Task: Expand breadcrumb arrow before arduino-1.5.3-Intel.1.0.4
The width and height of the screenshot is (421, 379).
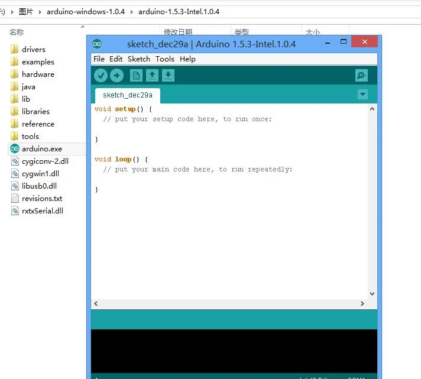Action: tap(132, 12)
